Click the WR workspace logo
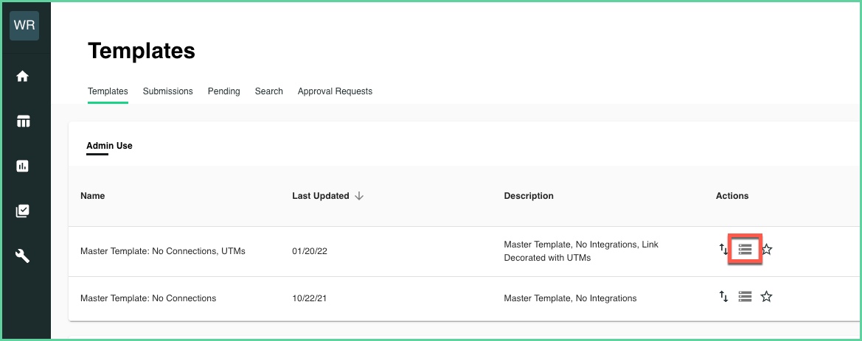 [x=24, y=26]
